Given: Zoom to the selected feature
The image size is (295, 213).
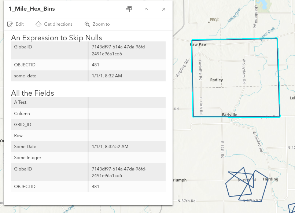Looking at the screenshot, I should 97,24.
